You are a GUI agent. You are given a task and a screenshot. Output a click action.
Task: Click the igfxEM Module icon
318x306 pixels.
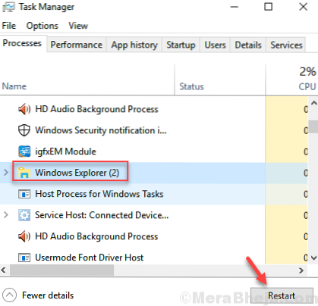pyautogui.click(x=24, y=151)
